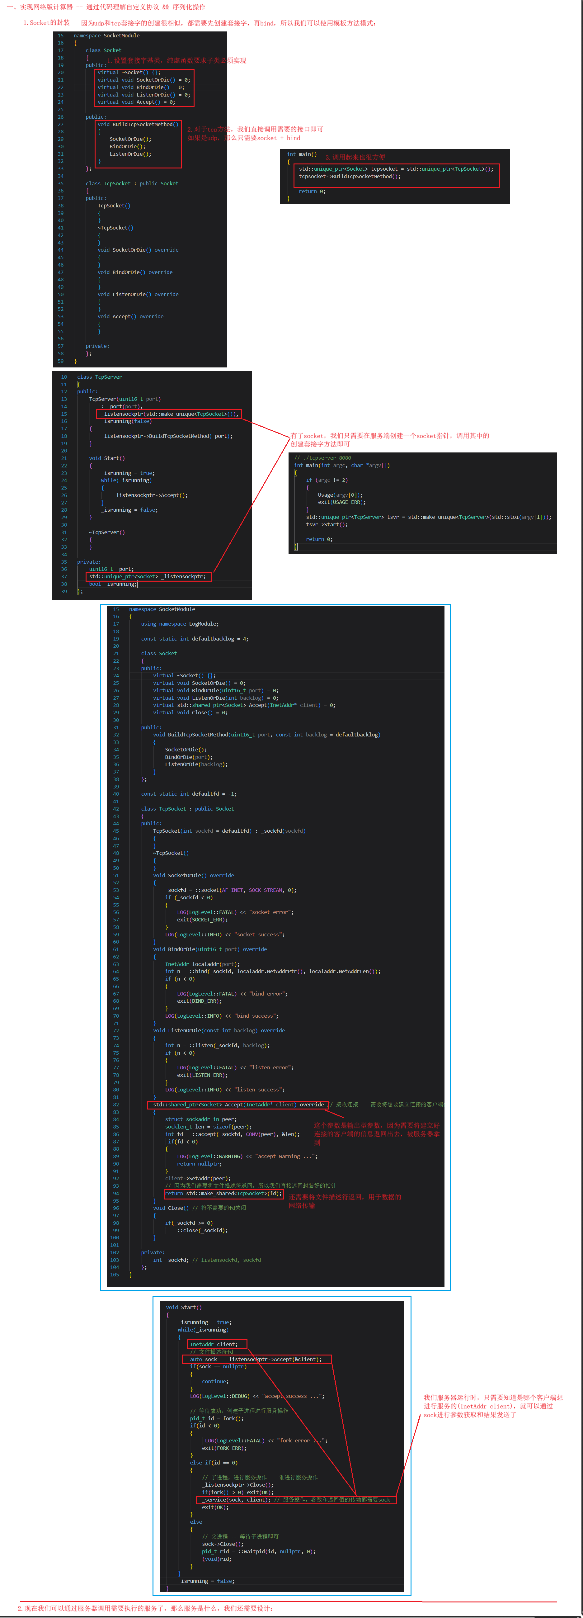Image resolution: width=583 pixels, height=1618 pixels.
Task: Click the line 'int _sockfd; // listensockfd, sockfd'
Action: (x=207, y=1260)
